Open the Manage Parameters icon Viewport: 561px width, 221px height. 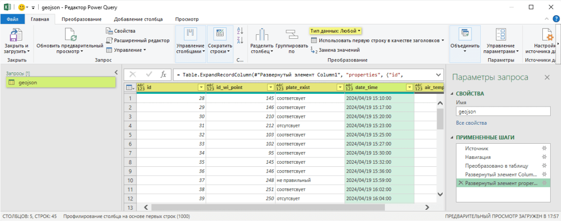500,34
